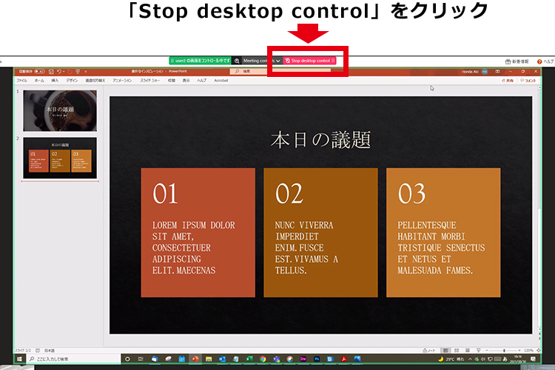The width and height of the screenshot is (555, 370).
Task: Click the 共有 share button
Action: pyautogui.click(x=508, y=80)
